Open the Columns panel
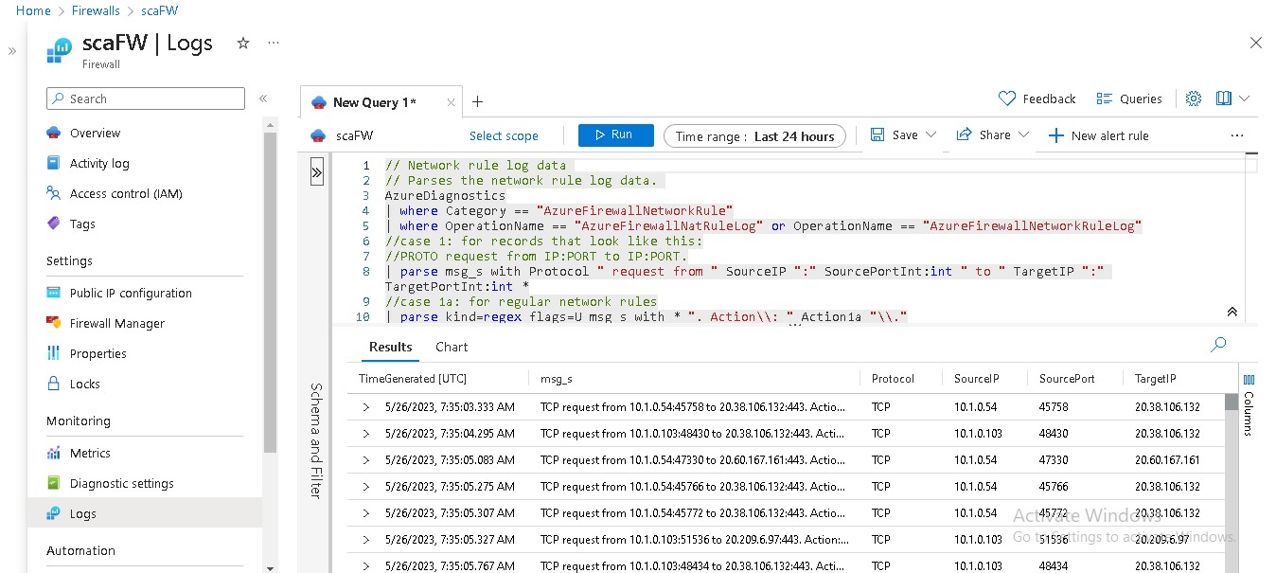 [1248, 404]
